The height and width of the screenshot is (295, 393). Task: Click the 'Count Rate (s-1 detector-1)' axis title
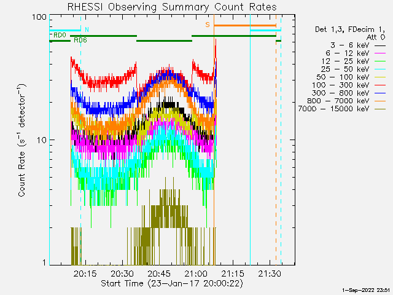click(x=21, y=140)
